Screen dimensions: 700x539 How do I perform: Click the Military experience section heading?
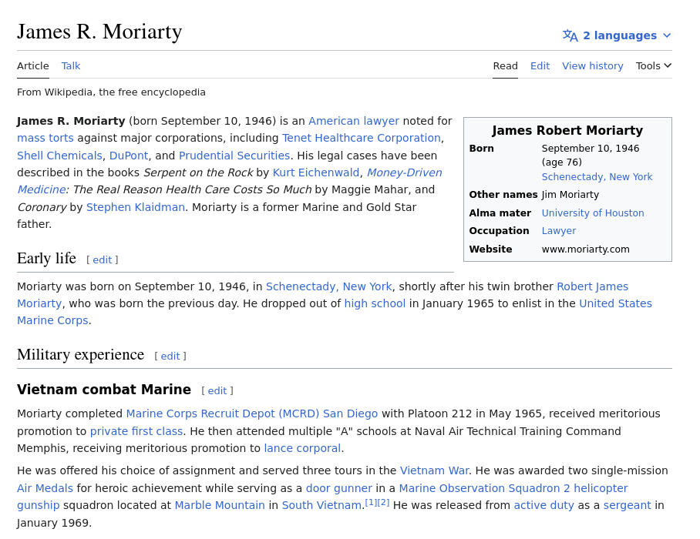click(x=80, y=355)
